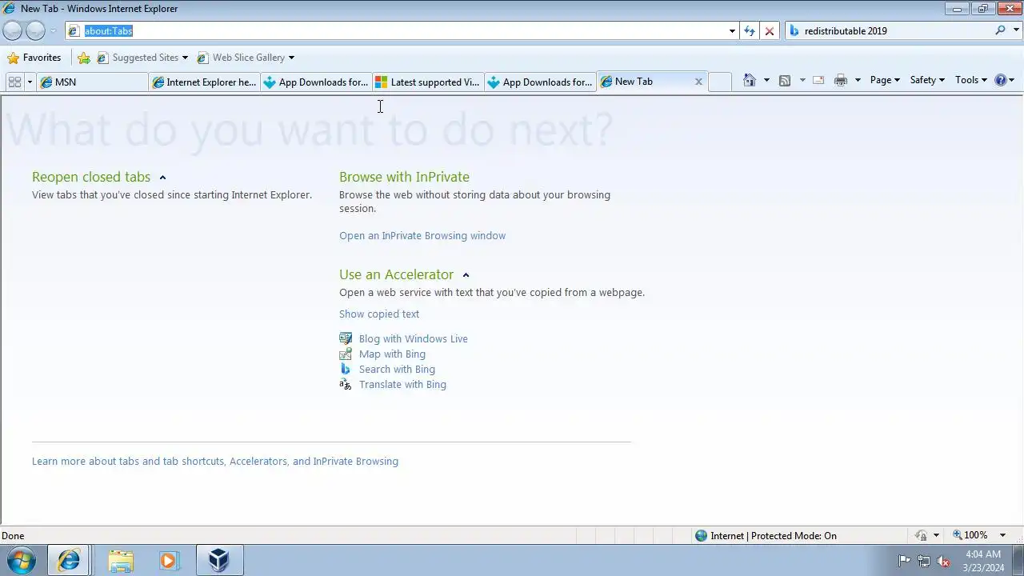This screenshot has height=576, width=1024.
Task: Switch to Latest supported Vi... tab
Action: pyautogui.click(x=428, y=82)
